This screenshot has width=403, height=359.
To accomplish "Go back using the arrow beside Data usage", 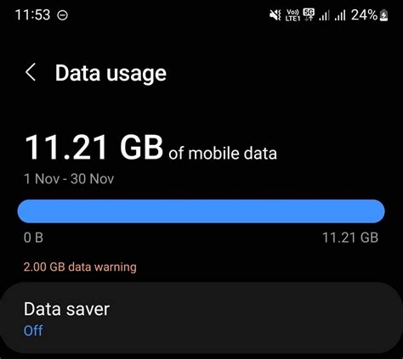I will tap(31, 72).
